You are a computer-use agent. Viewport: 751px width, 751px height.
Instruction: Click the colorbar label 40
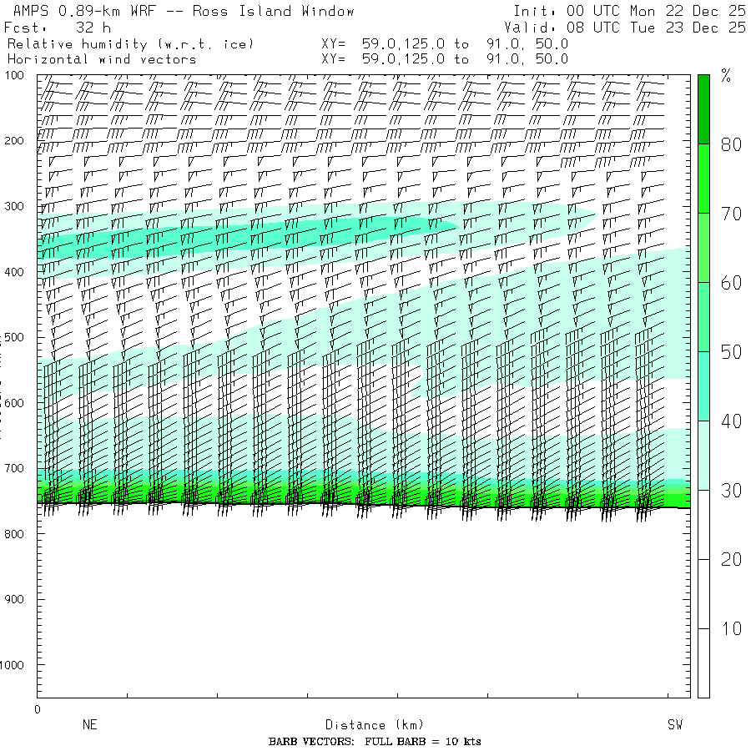[731, 421]
